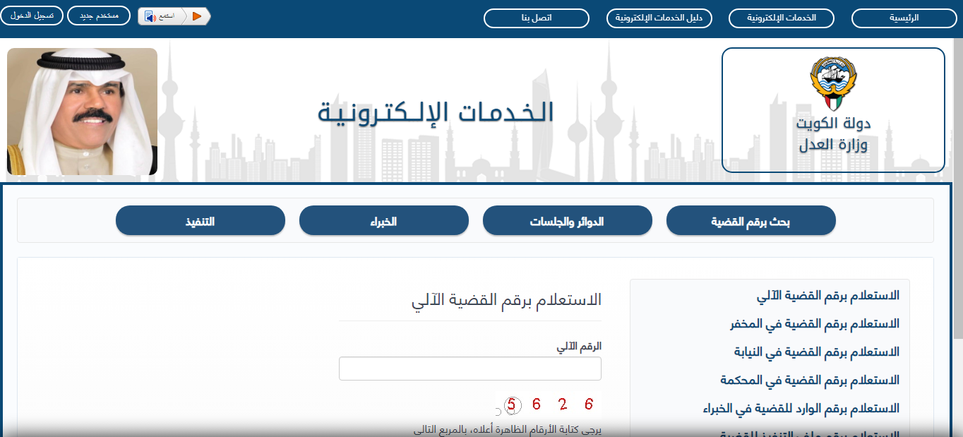
Task: Go to الرئيسية home menu item
Action: click(905, 18)
